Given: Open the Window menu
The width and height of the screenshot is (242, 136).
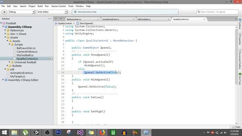Looking at the screenshot, I should (79, 6).
